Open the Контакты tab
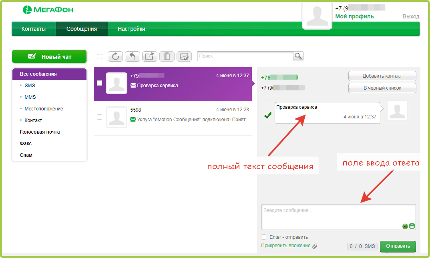Viewport: 430px width, 258px height. pos(34,29)
